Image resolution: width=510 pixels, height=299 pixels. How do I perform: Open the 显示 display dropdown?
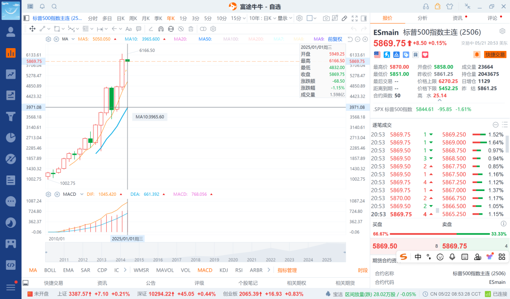click(285, 18)
